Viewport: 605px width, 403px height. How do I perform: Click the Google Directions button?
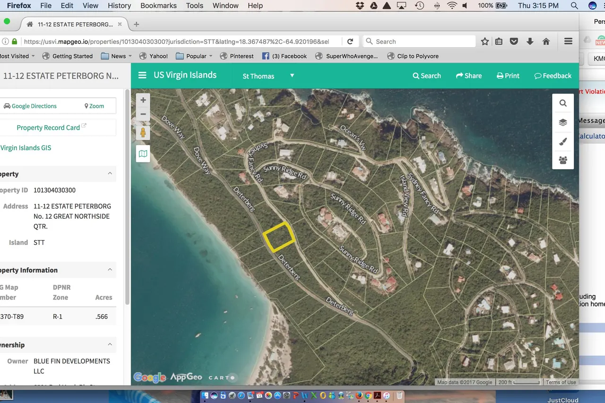click(30, 106)
